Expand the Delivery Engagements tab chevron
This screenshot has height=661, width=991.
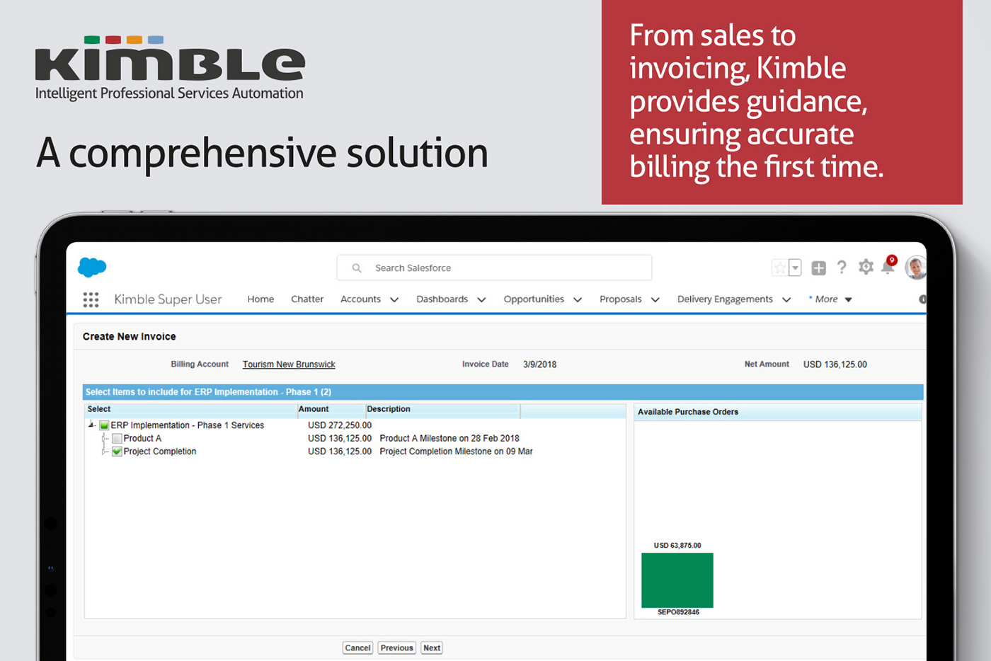click(x=786, y=300)
